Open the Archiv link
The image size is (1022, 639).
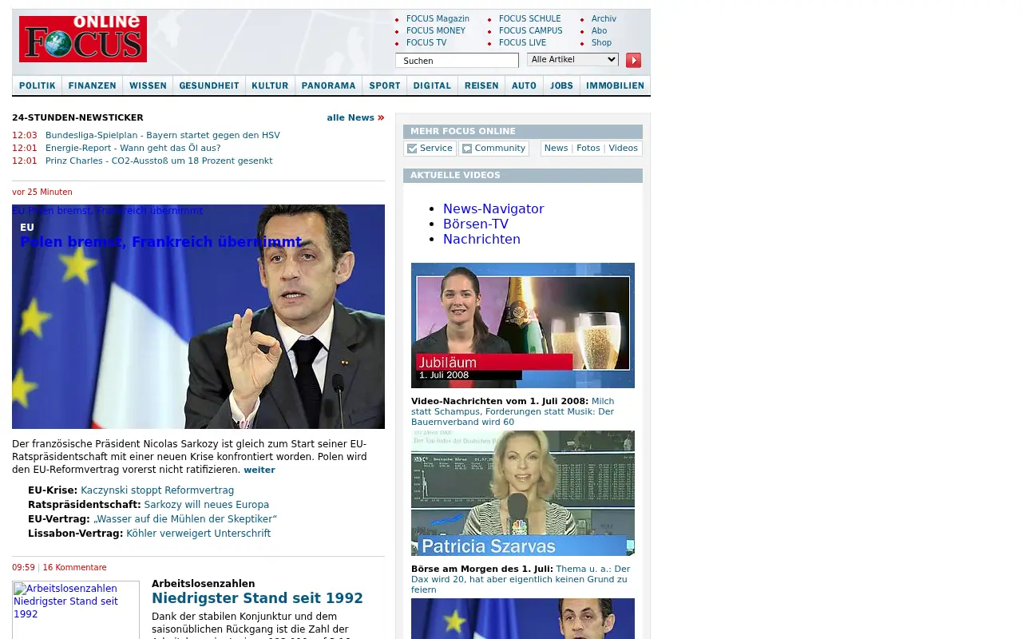[x=604, y=18]
